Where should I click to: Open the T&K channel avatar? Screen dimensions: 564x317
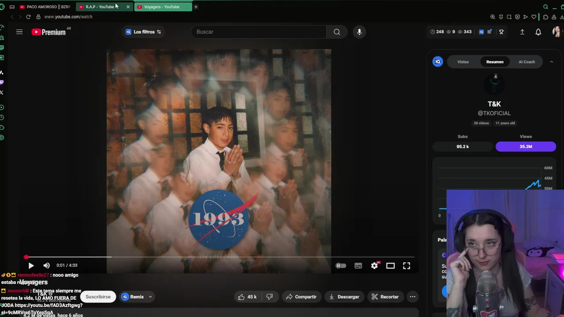point(495,84)
